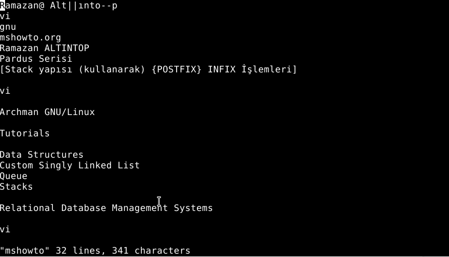Click the Archman GNU/Linux line
This screenshot has width=449, height=257.
click(47, 112)
